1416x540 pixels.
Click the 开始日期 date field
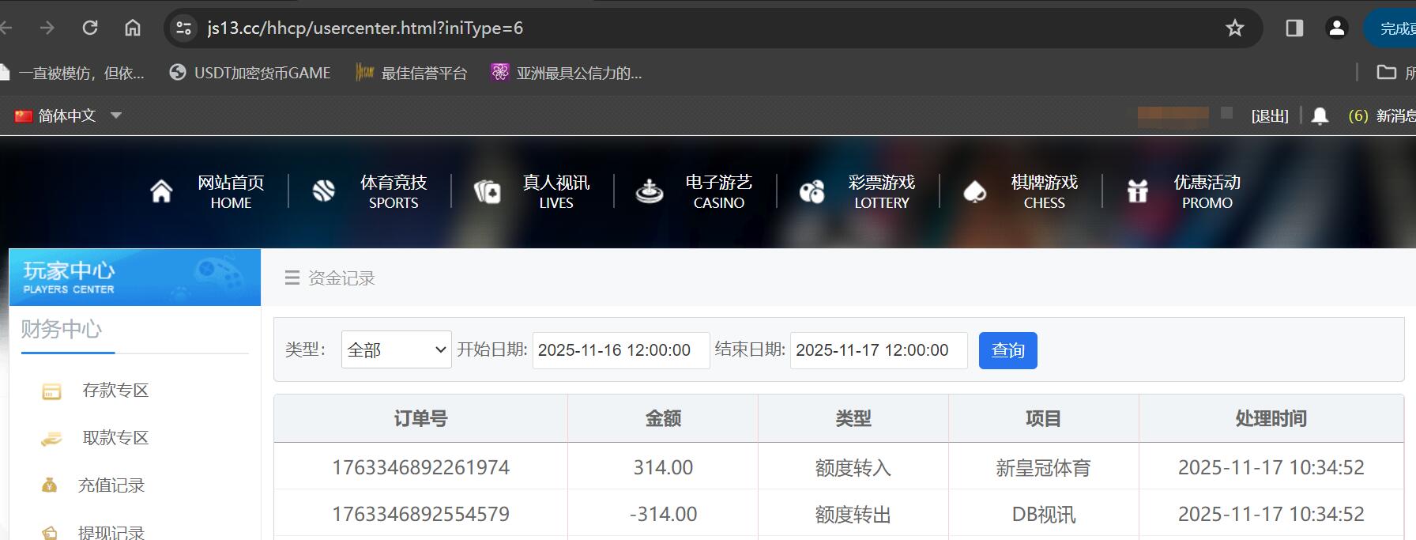coord(621,350)
